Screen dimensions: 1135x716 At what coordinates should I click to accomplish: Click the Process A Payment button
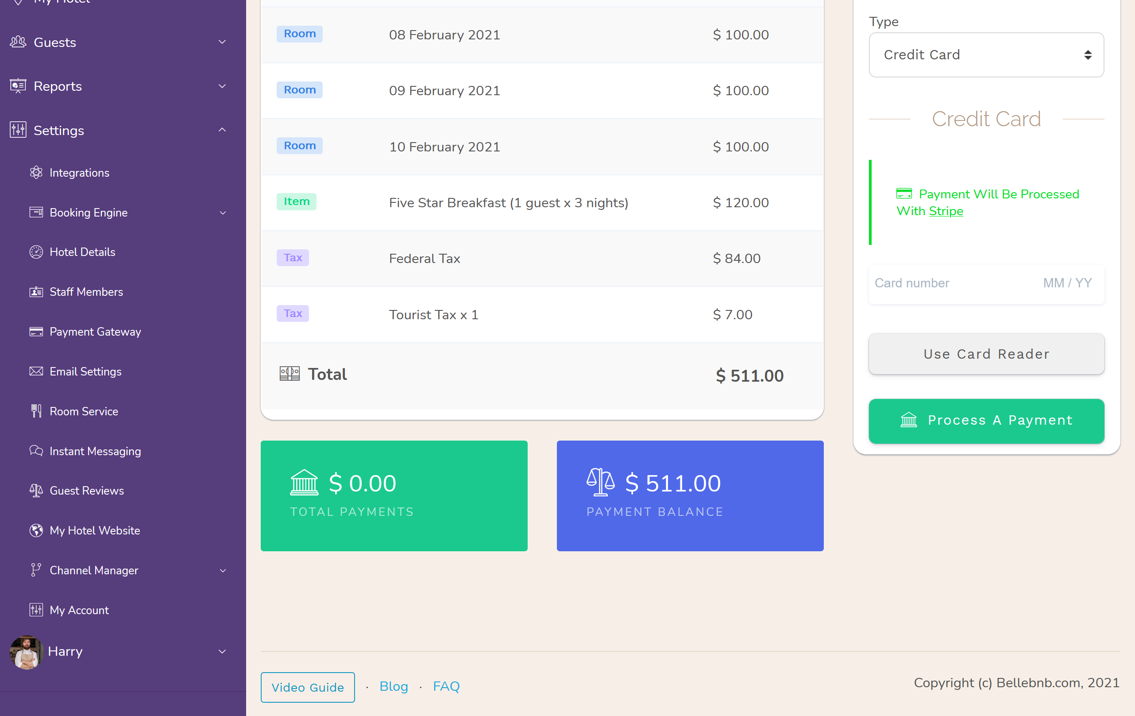tap(987, 421)
